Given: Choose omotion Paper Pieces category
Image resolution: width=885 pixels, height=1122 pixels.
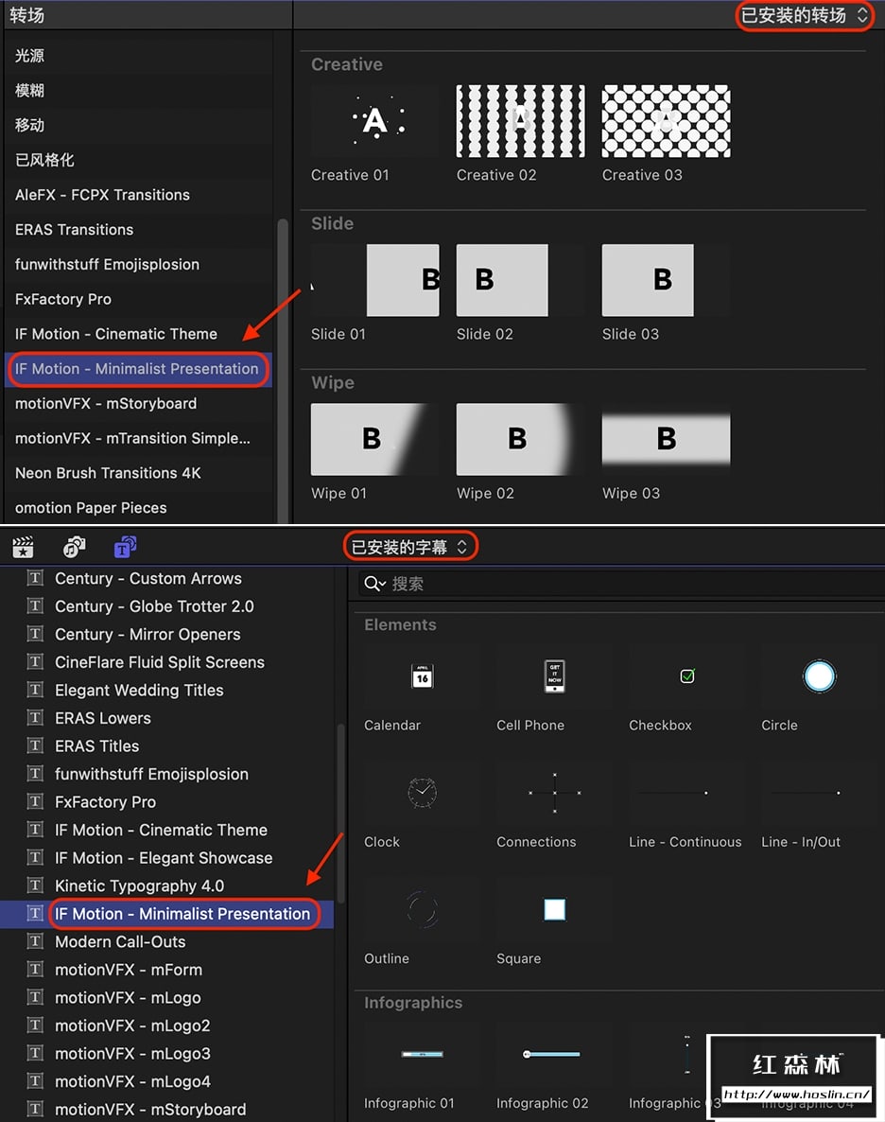Looking at the screenshot, I should point(139,508).
